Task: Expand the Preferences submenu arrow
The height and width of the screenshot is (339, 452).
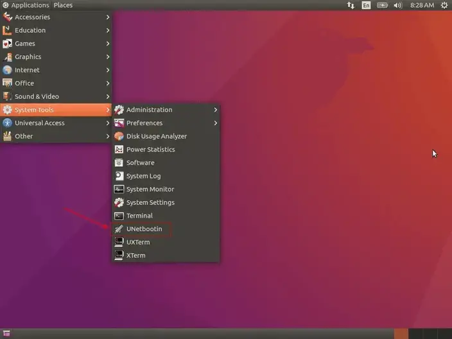Action: 216,123
